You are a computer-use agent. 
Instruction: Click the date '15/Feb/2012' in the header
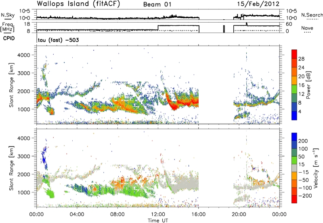tap(258, 4)
